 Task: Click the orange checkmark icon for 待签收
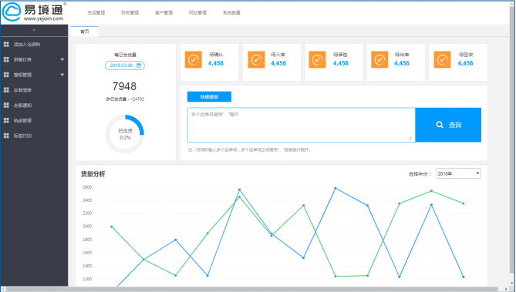[x=442, y=59]
